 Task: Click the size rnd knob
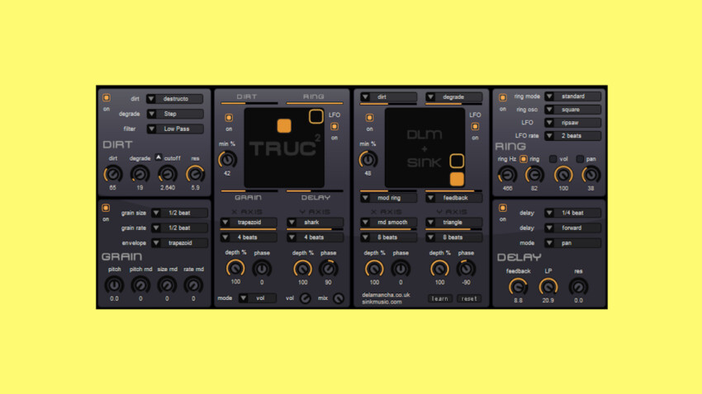click(x=167, y=284)
